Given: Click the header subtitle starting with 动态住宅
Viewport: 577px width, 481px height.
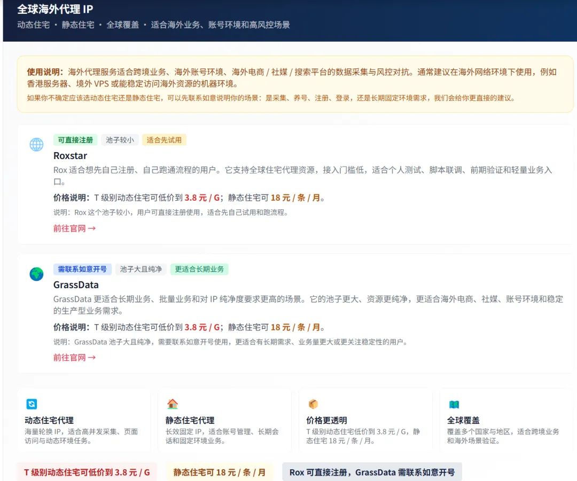Looking at the screenshot, I should coord(153,25).
